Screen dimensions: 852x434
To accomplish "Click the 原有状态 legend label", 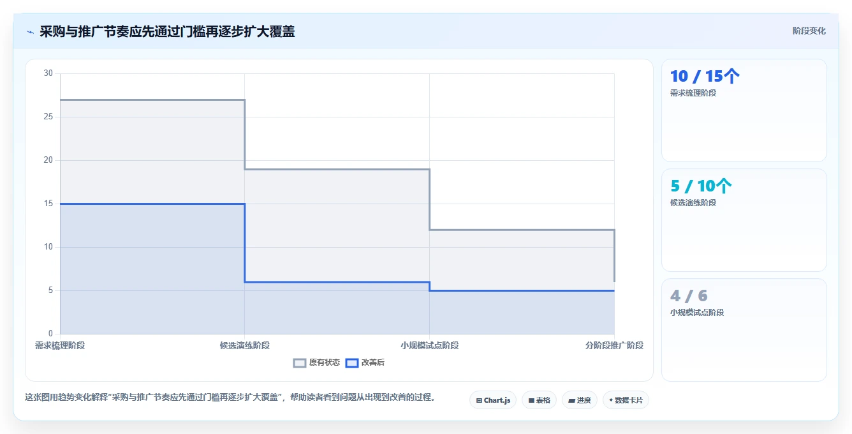I will (325, 363).
